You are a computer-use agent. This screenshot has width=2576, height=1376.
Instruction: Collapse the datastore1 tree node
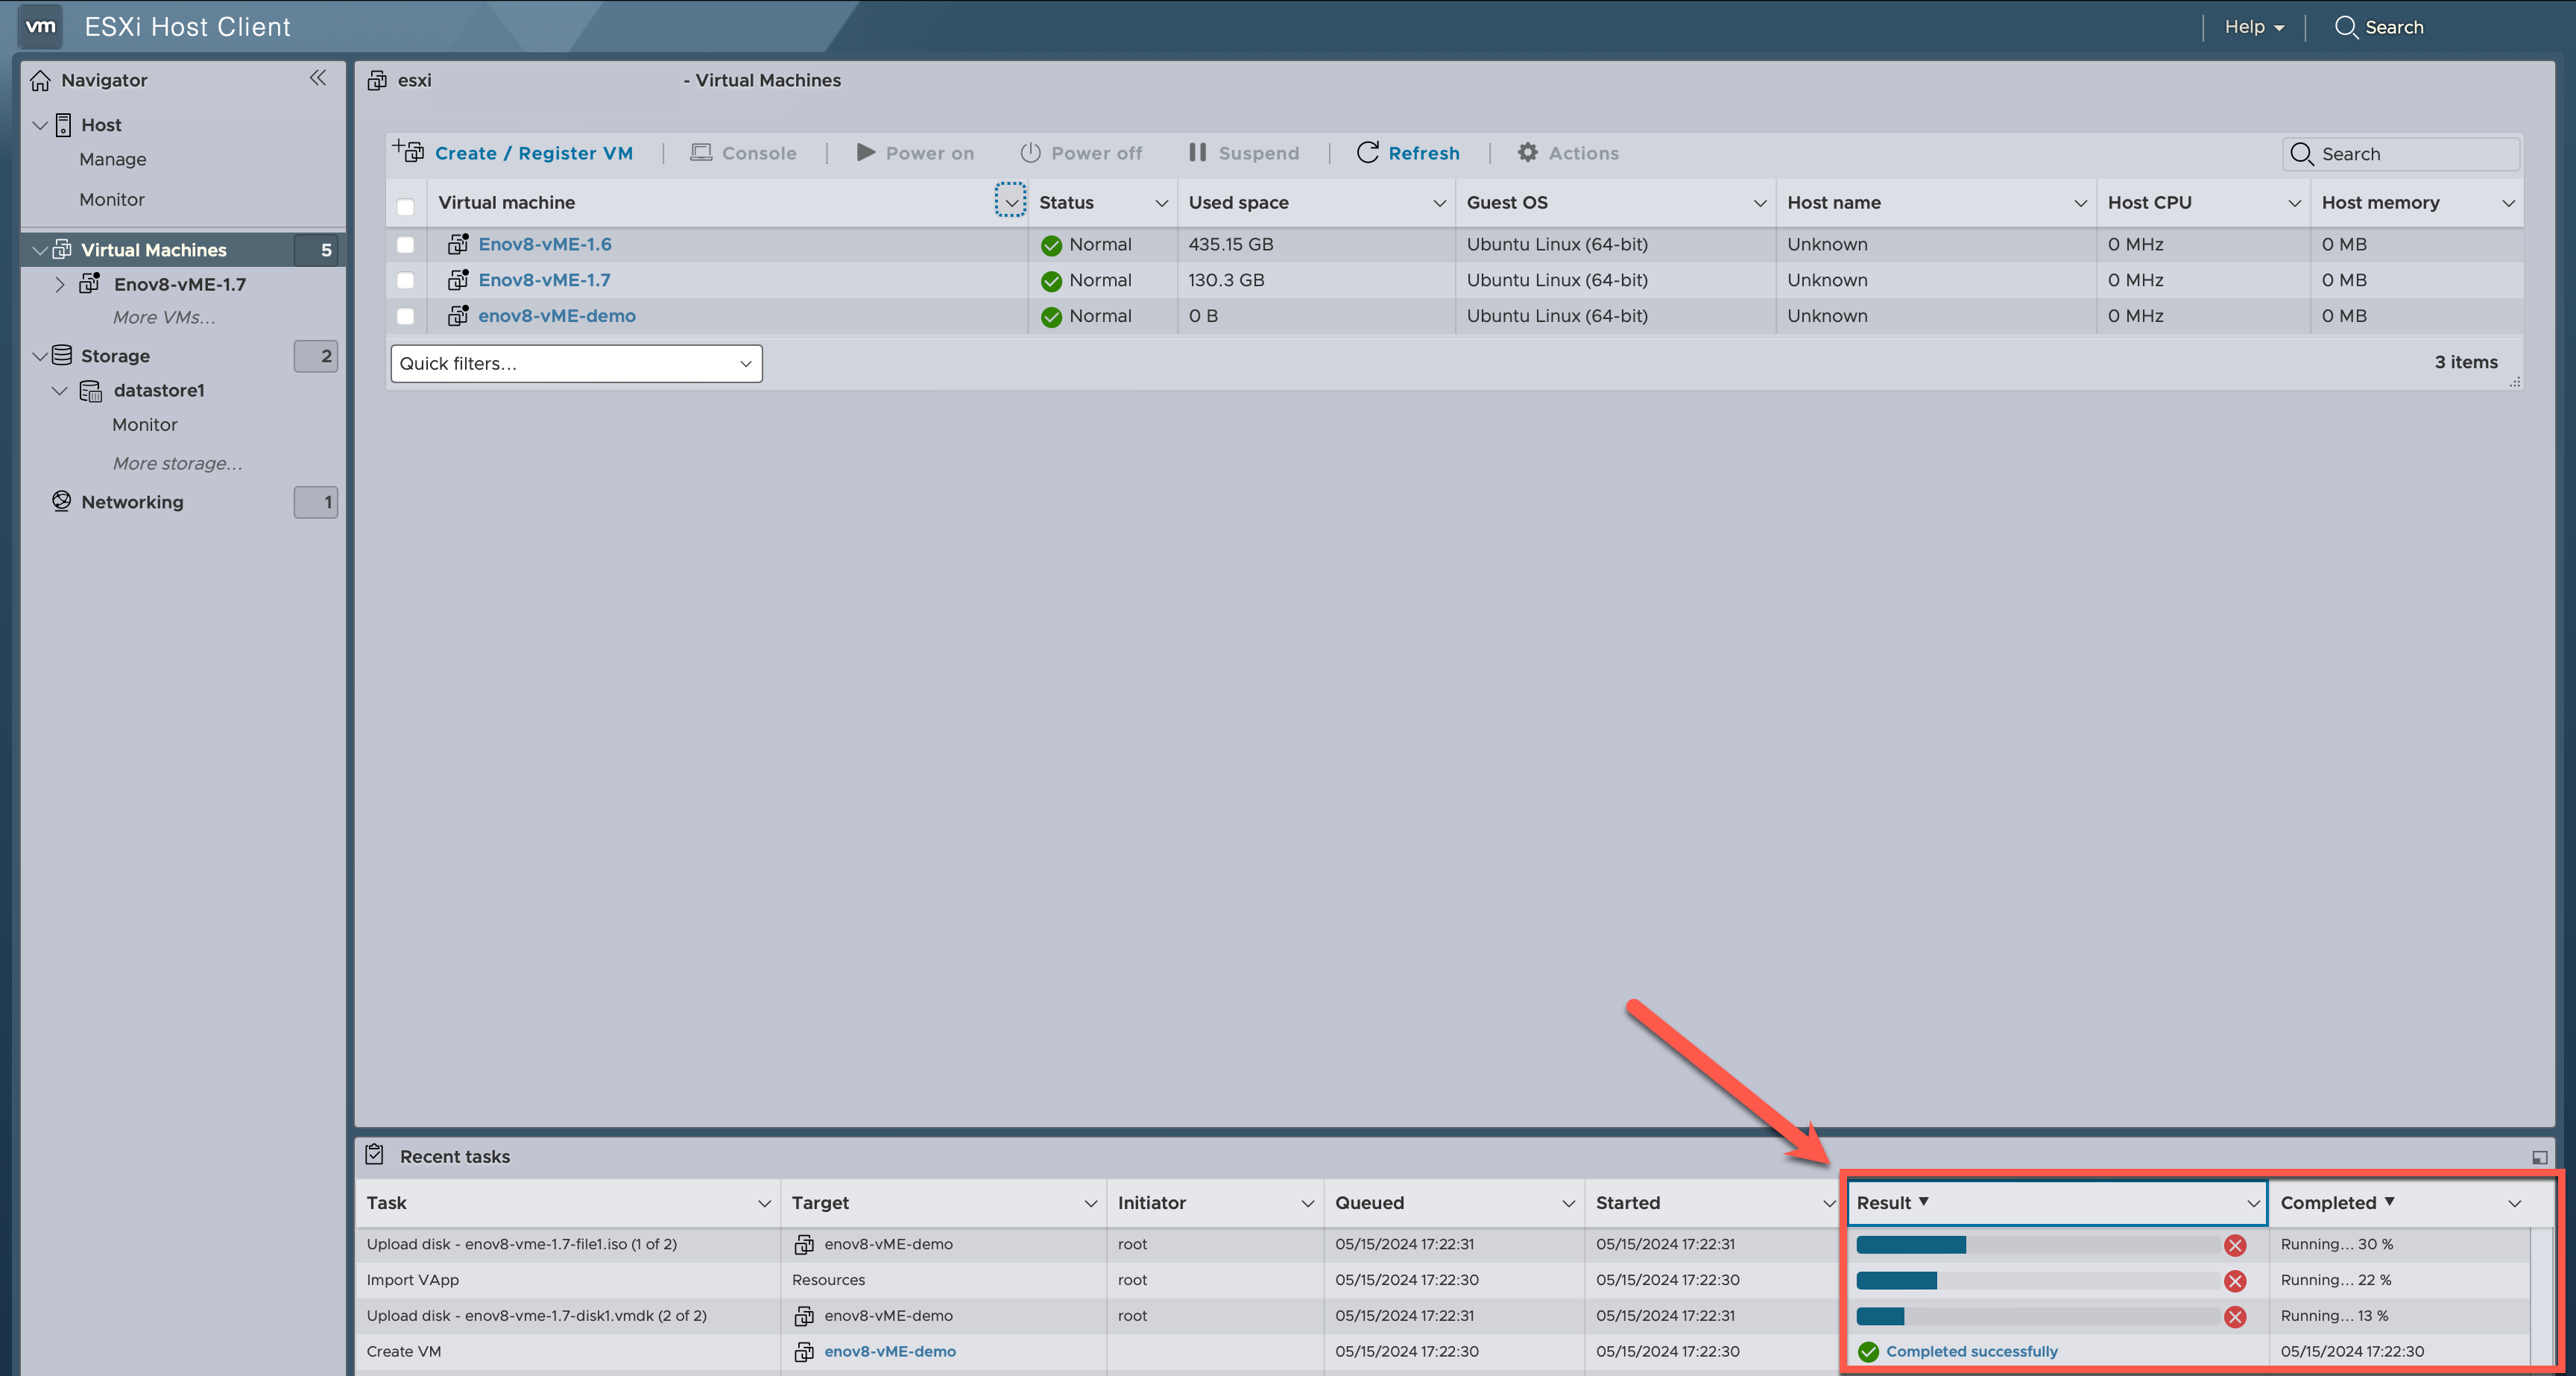pos(60,391)
